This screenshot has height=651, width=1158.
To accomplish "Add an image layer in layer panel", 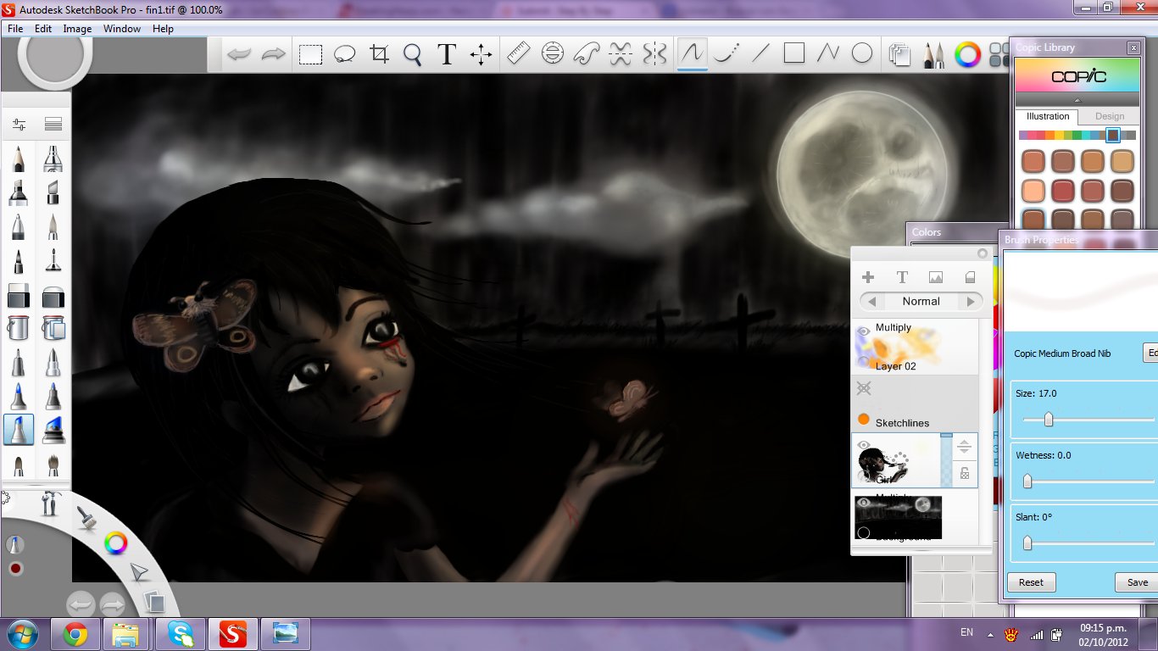I will tap(936, 277).
